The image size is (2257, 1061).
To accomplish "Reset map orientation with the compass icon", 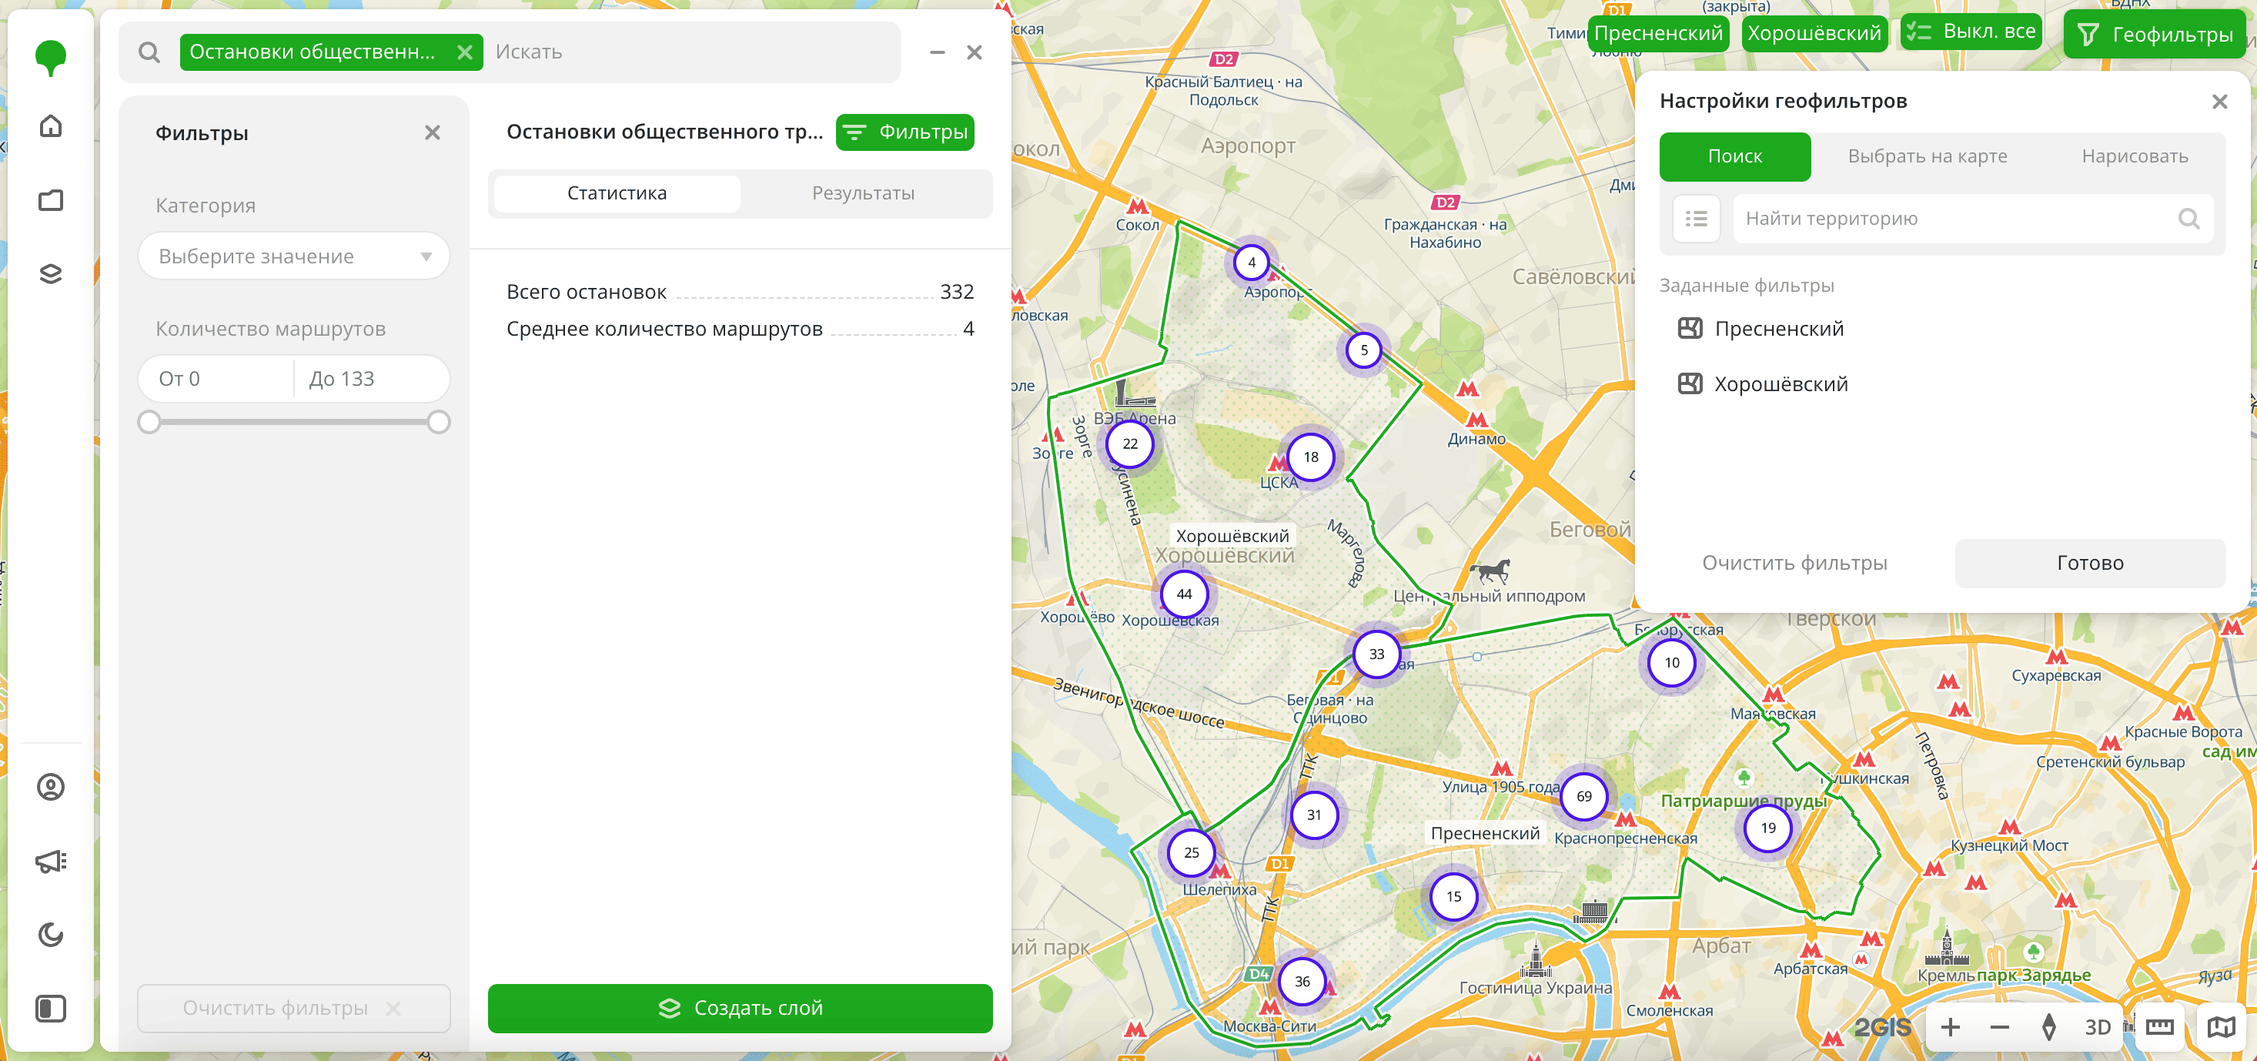I will pos(2048,1027).
